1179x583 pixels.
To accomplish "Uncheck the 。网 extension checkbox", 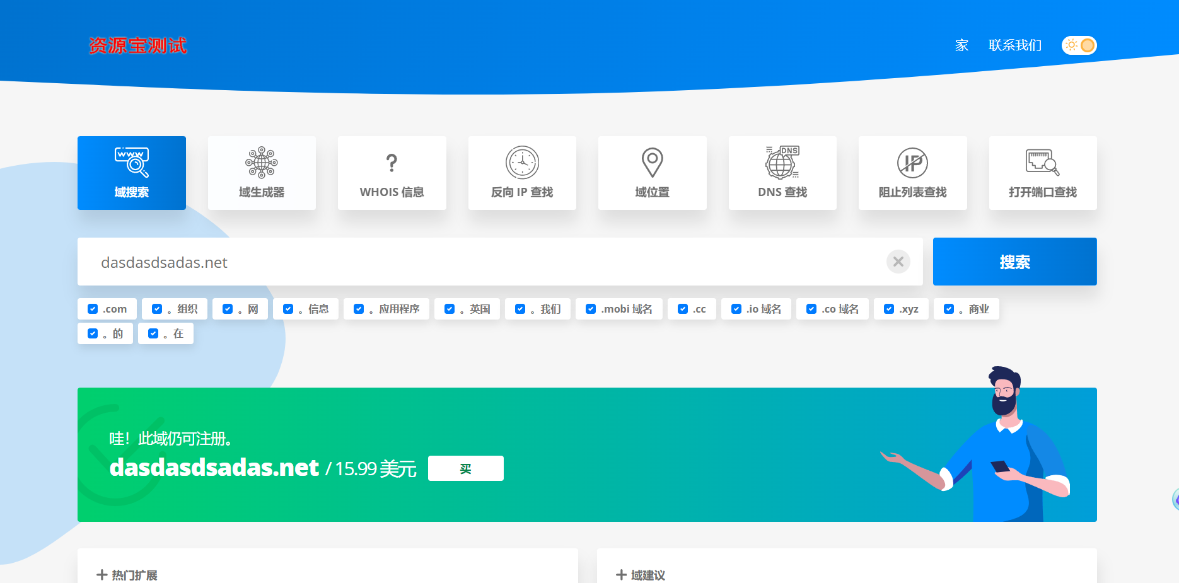I will [x=228, y=309].
